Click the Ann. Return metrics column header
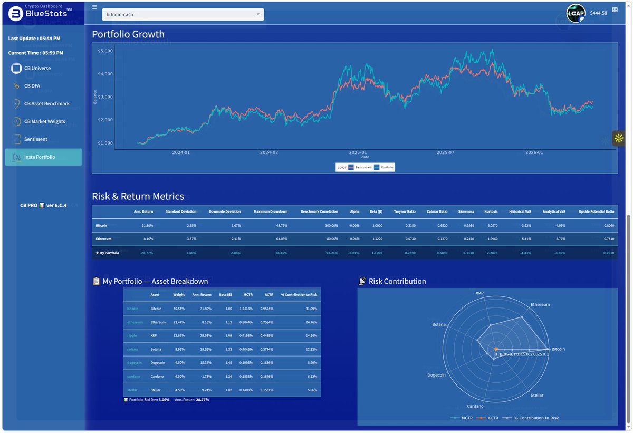The image size is (633, 433). [144, 211]
